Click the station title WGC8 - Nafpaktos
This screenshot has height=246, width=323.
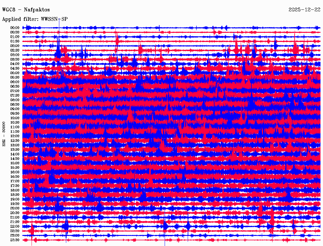[26, 10]
